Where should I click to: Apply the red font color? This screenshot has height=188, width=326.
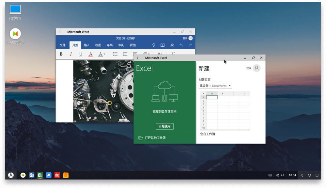pyautogui.click(x=91, y=54)
